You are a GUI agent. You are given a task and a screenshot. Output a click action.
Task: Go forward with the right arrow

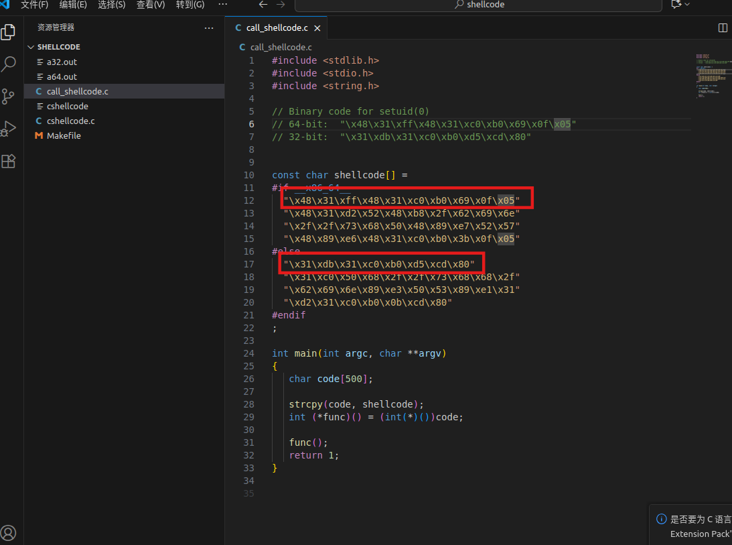[281, 4]
